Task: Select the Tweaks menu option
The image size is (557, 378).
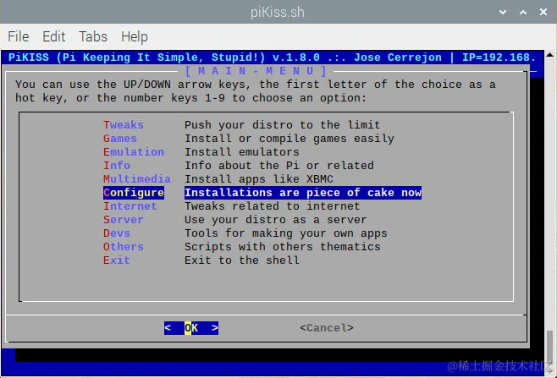Action: click(x=124, y=125)
